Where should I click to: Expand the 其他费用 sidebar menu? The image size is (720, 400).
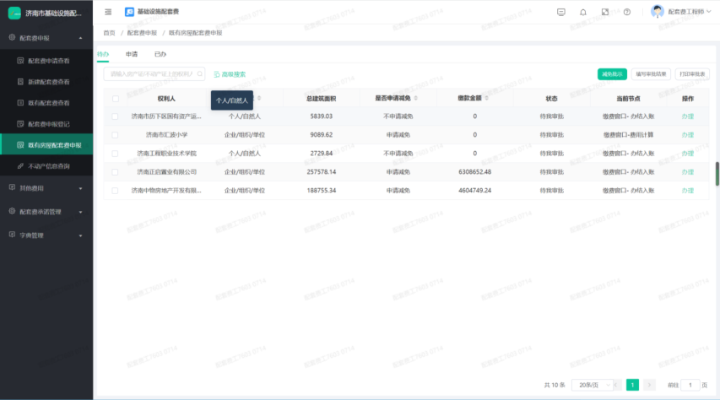coord(46,187)
